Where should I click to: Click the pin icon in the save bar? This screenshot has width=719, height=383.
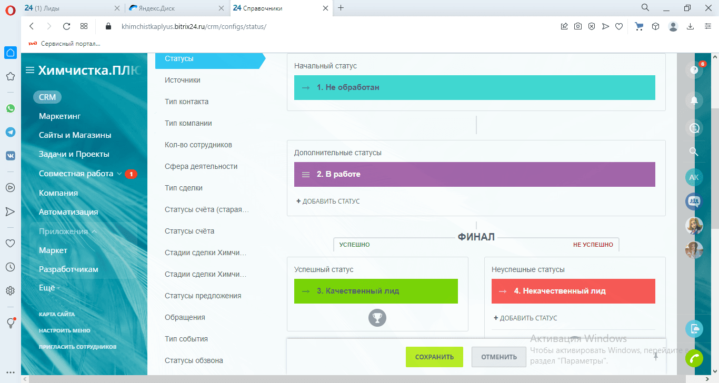tap(655, 356)
